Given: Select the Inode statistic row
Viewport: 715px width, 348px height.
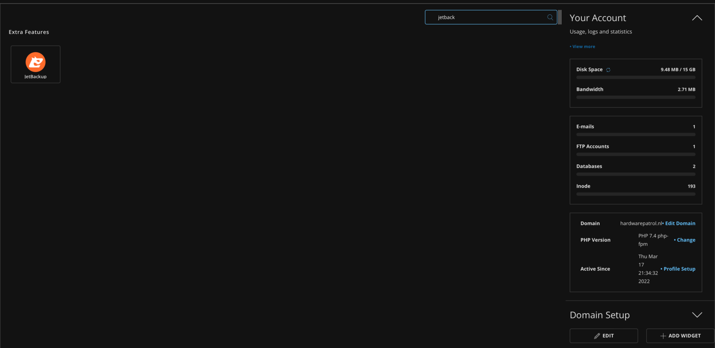Looking at the screenshot, I should pos(635,186).
